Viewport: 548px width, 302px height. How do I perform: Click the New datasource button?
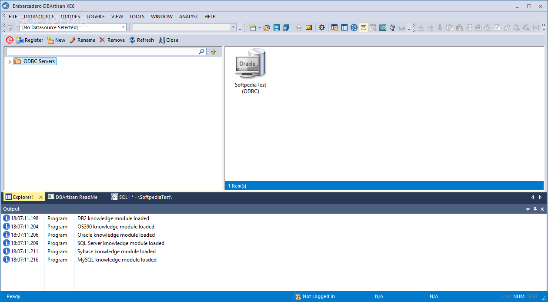click(56, 40)
